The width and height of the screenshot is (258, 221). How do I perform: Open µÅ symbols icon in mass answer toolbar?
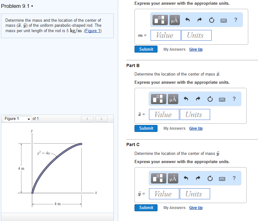pyautogui.click(x=175, y=20)
